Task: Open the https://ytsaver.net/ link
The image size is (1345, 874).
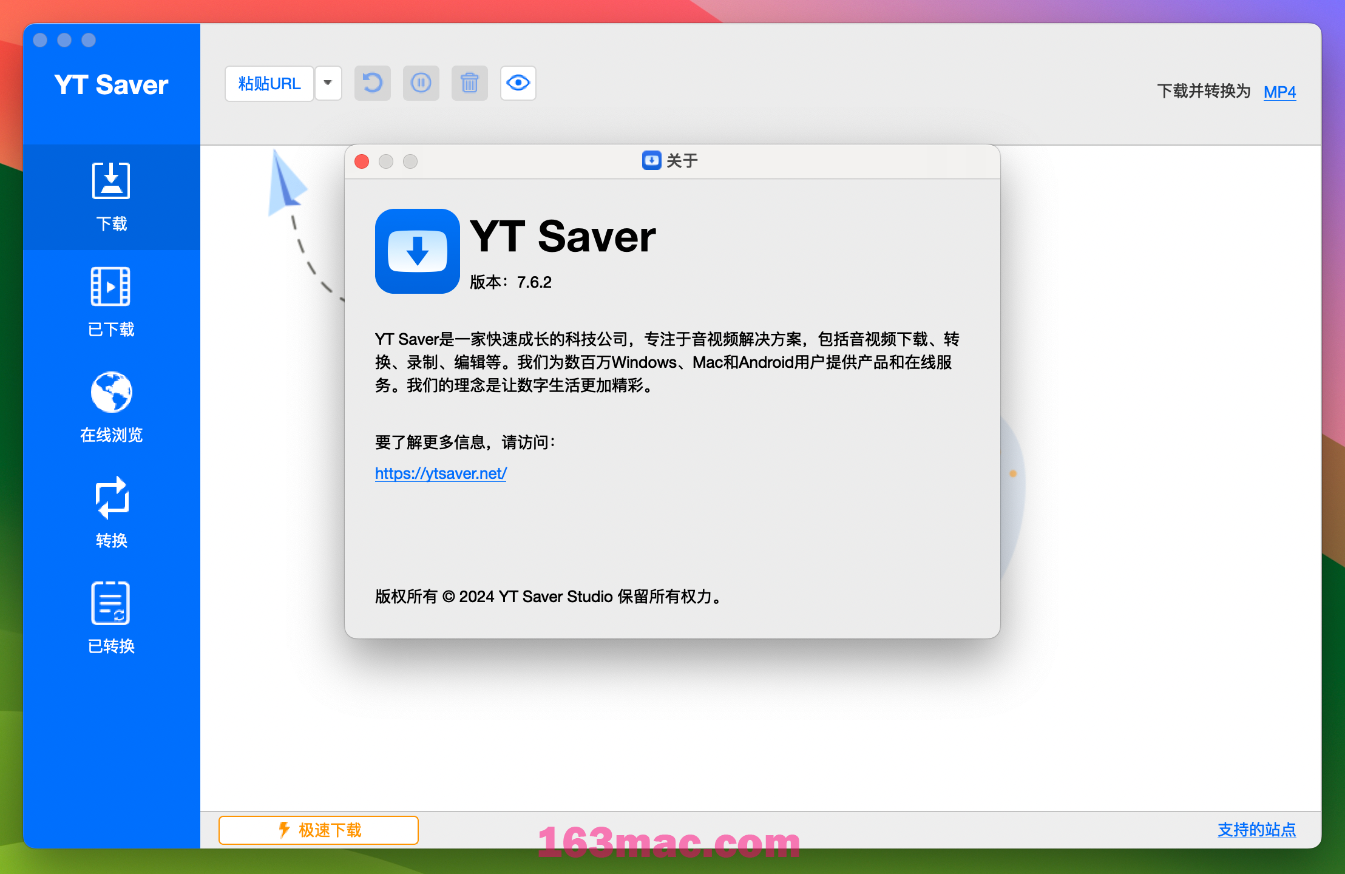Action: 441,473
